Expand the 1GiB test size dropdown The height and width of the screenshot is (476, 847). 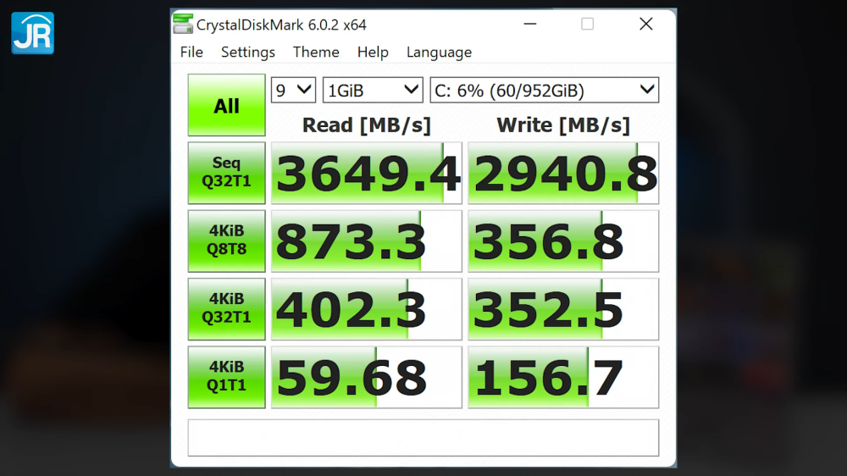click(373, 91)
